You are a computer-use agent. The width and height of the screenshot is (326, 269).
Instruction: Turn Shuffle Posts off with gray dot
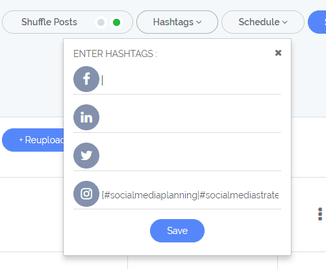(101, 22)
